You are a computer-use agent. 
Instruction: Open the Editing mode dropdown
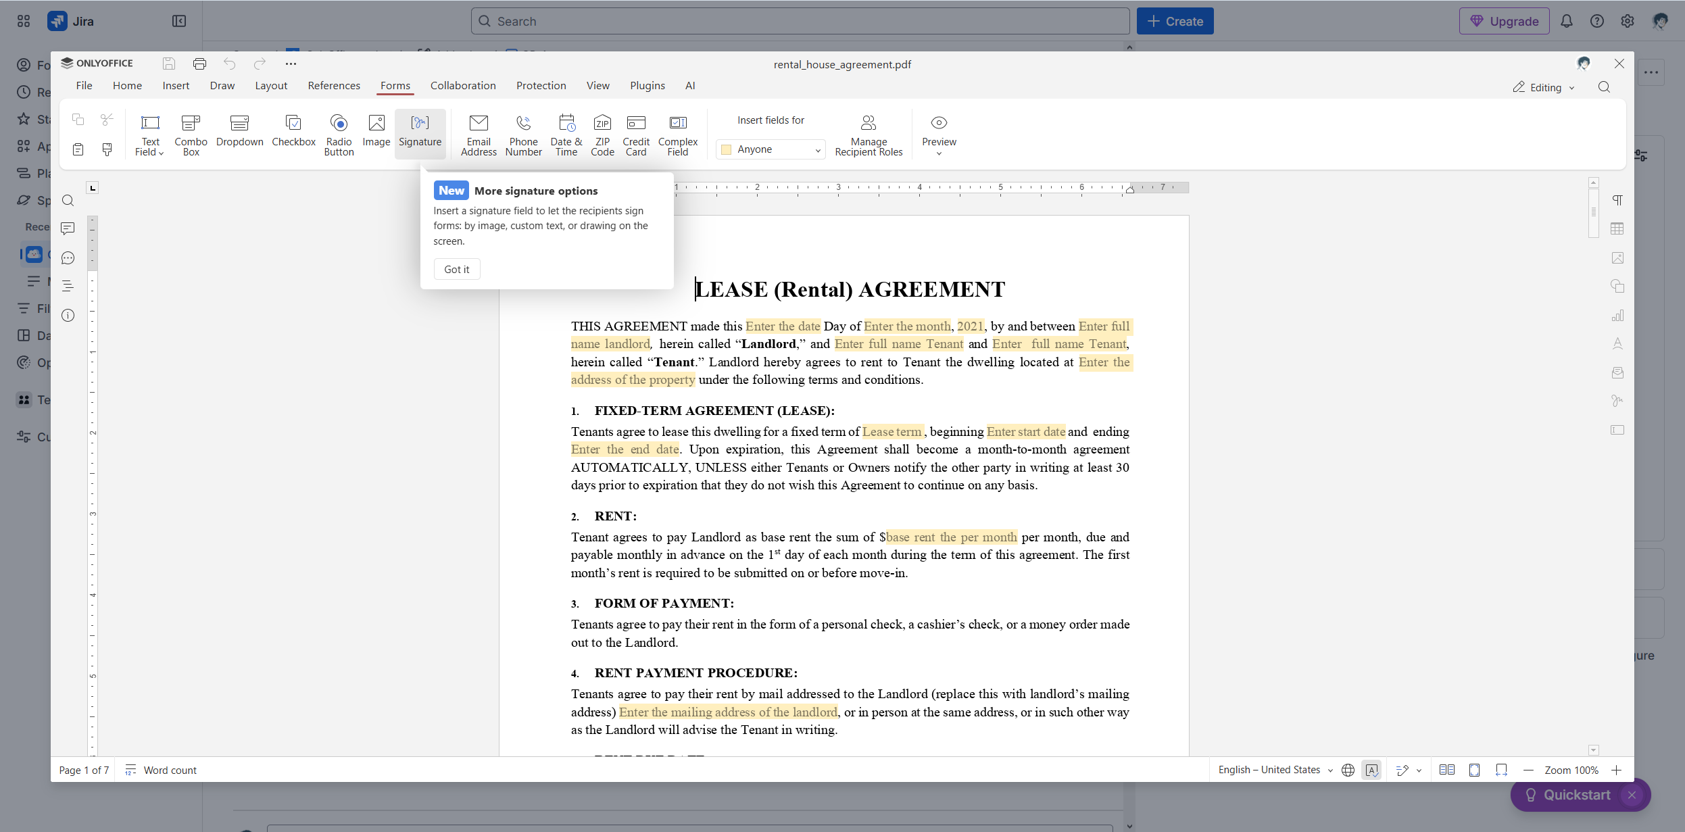1544,87
